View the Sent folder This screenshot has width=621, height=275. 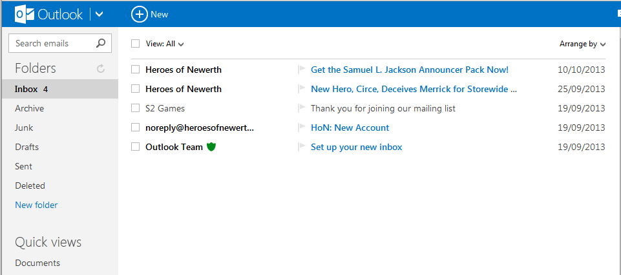click(23, 167)
